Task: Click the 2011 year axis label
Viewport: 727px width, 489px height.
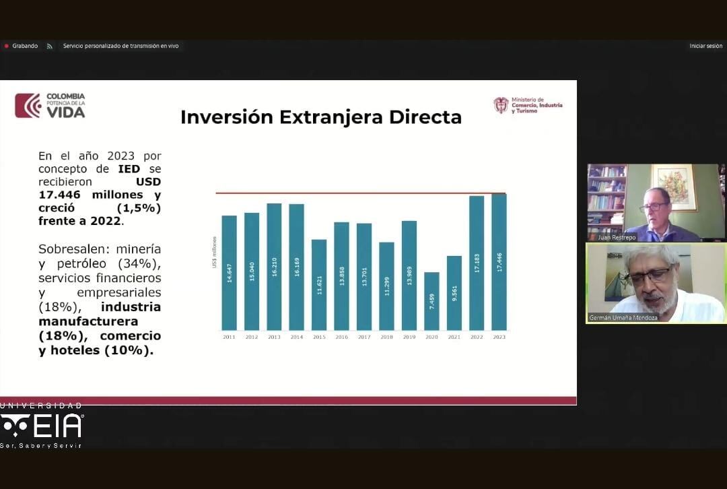Action: click(229, 337)
